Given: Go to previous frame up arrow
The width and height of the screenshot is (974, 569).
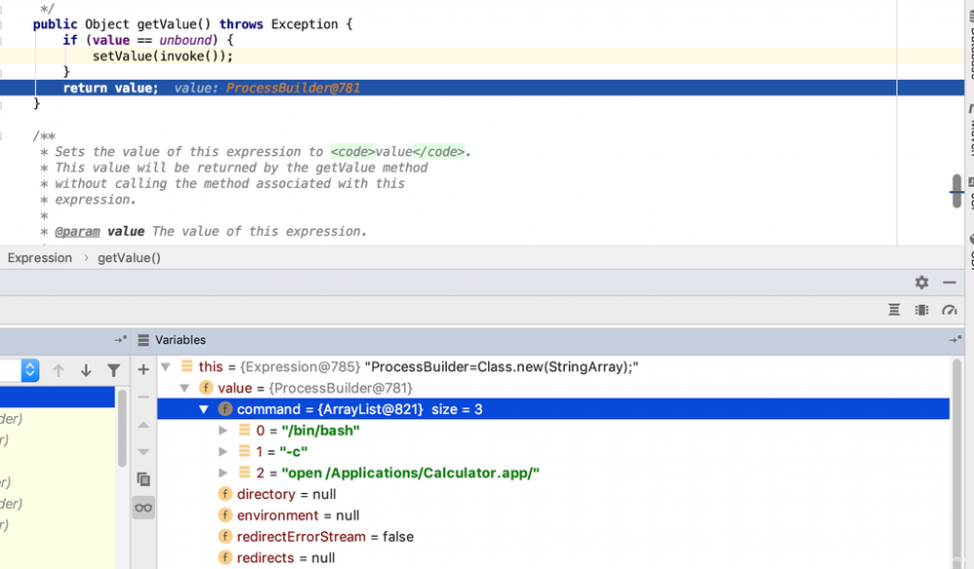Looking at the screenshot, I should click(x=58, y=370).
